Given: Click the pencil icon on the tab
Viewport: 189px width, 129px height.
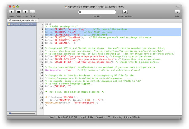Looking at the screenshot, I should [36, 20].
